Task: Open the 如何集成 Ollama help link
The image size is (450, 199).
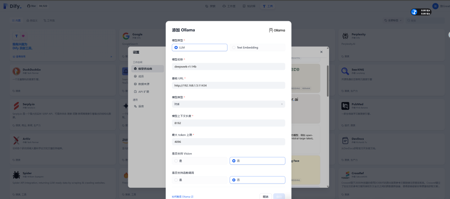Action: coord(182,197)
